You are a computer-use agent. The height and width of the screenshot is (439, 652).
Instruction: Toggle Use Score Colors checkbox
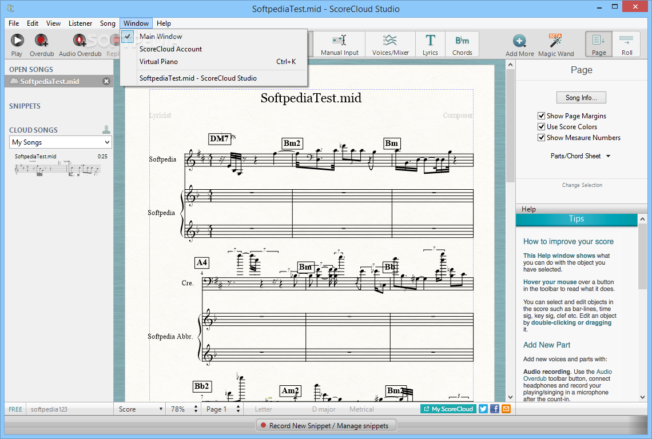click(542, 126)
